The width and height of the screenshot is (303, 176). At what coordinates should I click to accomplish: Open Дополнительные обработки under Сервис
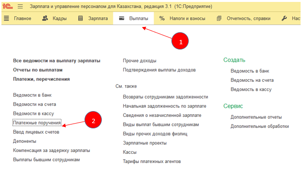259,126
